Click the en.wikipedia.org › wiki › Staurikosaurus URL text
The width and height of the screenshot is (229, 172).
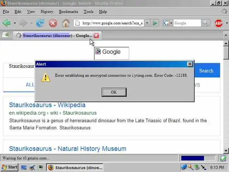pos(53,113)
